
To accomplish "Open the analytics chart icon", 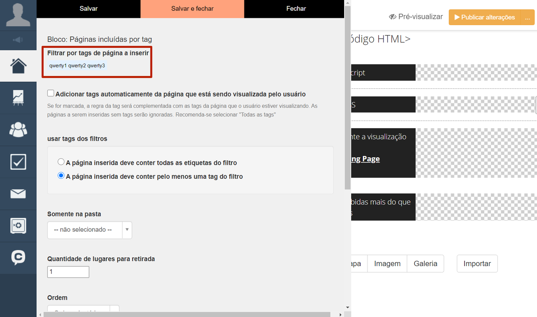I will pyautogui.click(x=18, y=98).
